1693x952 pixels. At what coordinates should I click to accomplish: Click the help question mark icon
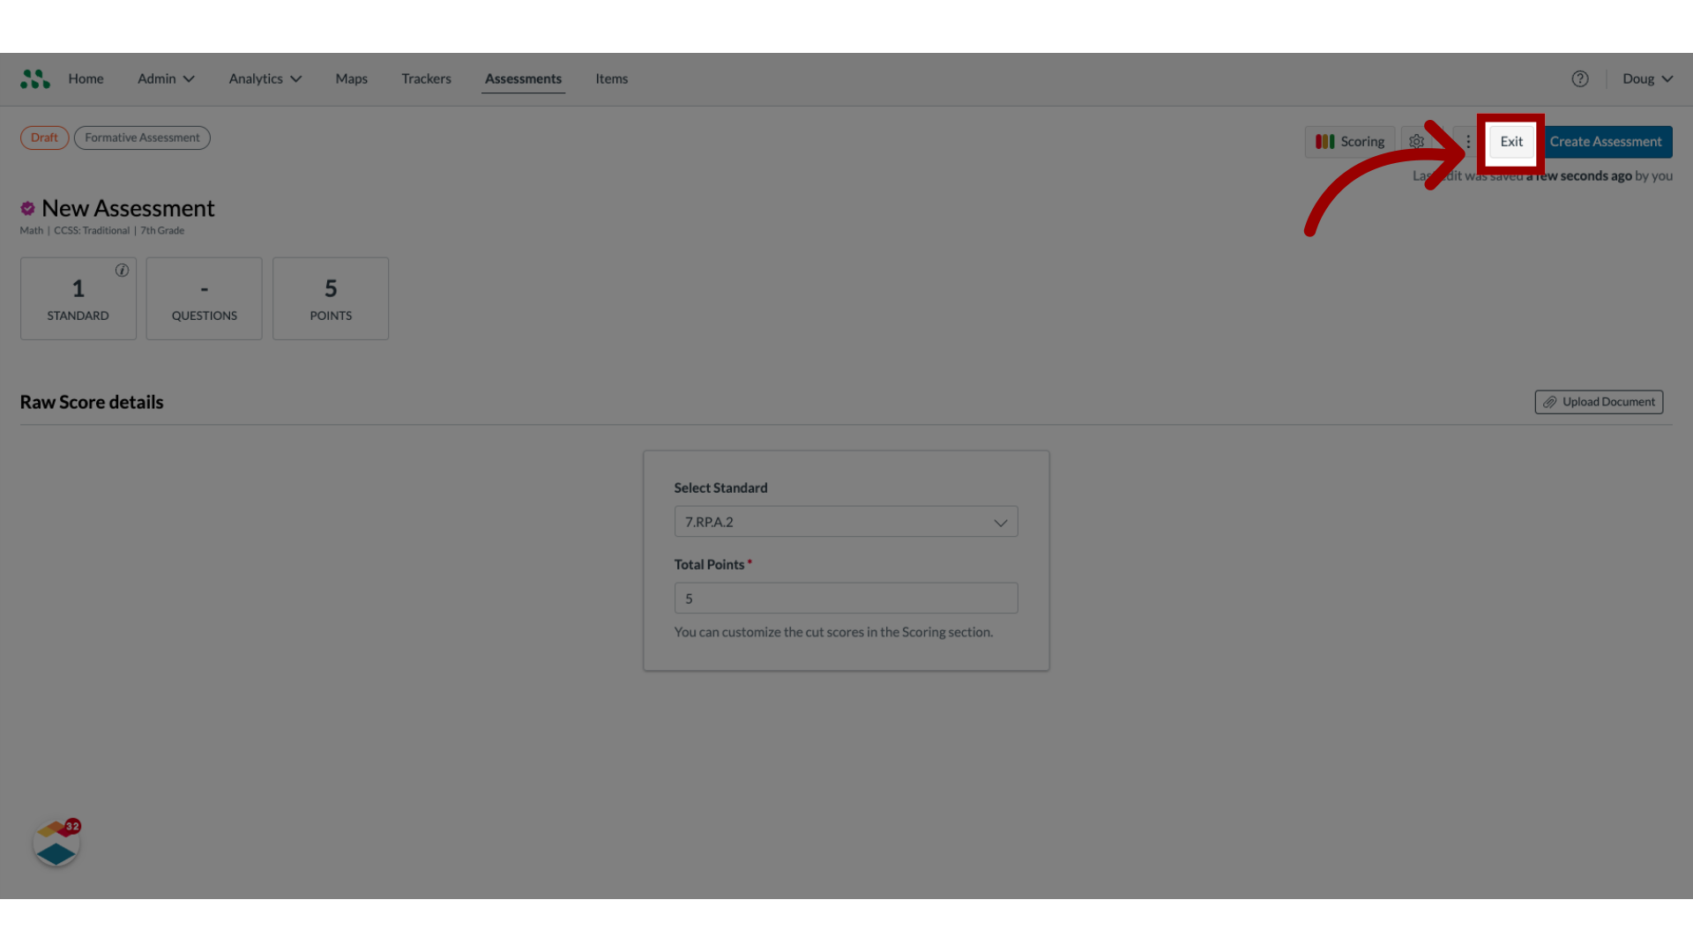point(1580,79)
